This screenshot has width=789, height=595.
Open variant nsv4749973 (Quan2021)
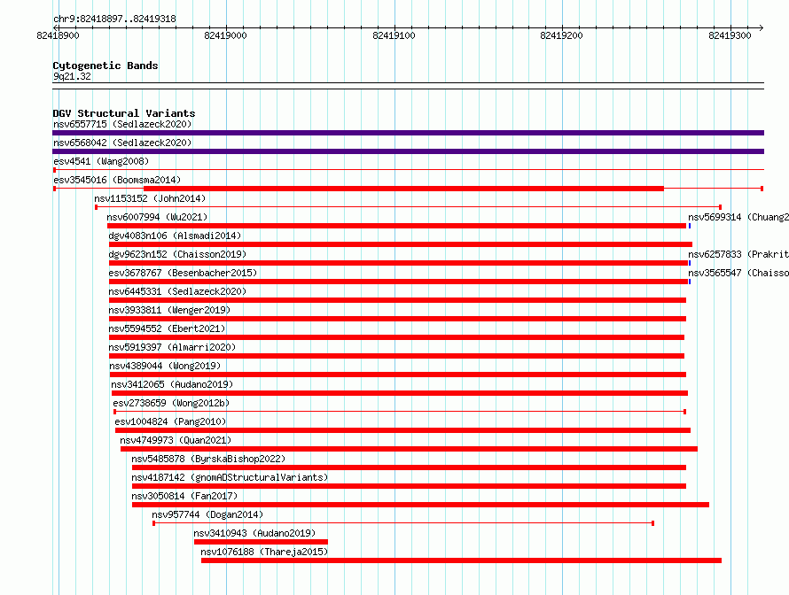(176, 440)
